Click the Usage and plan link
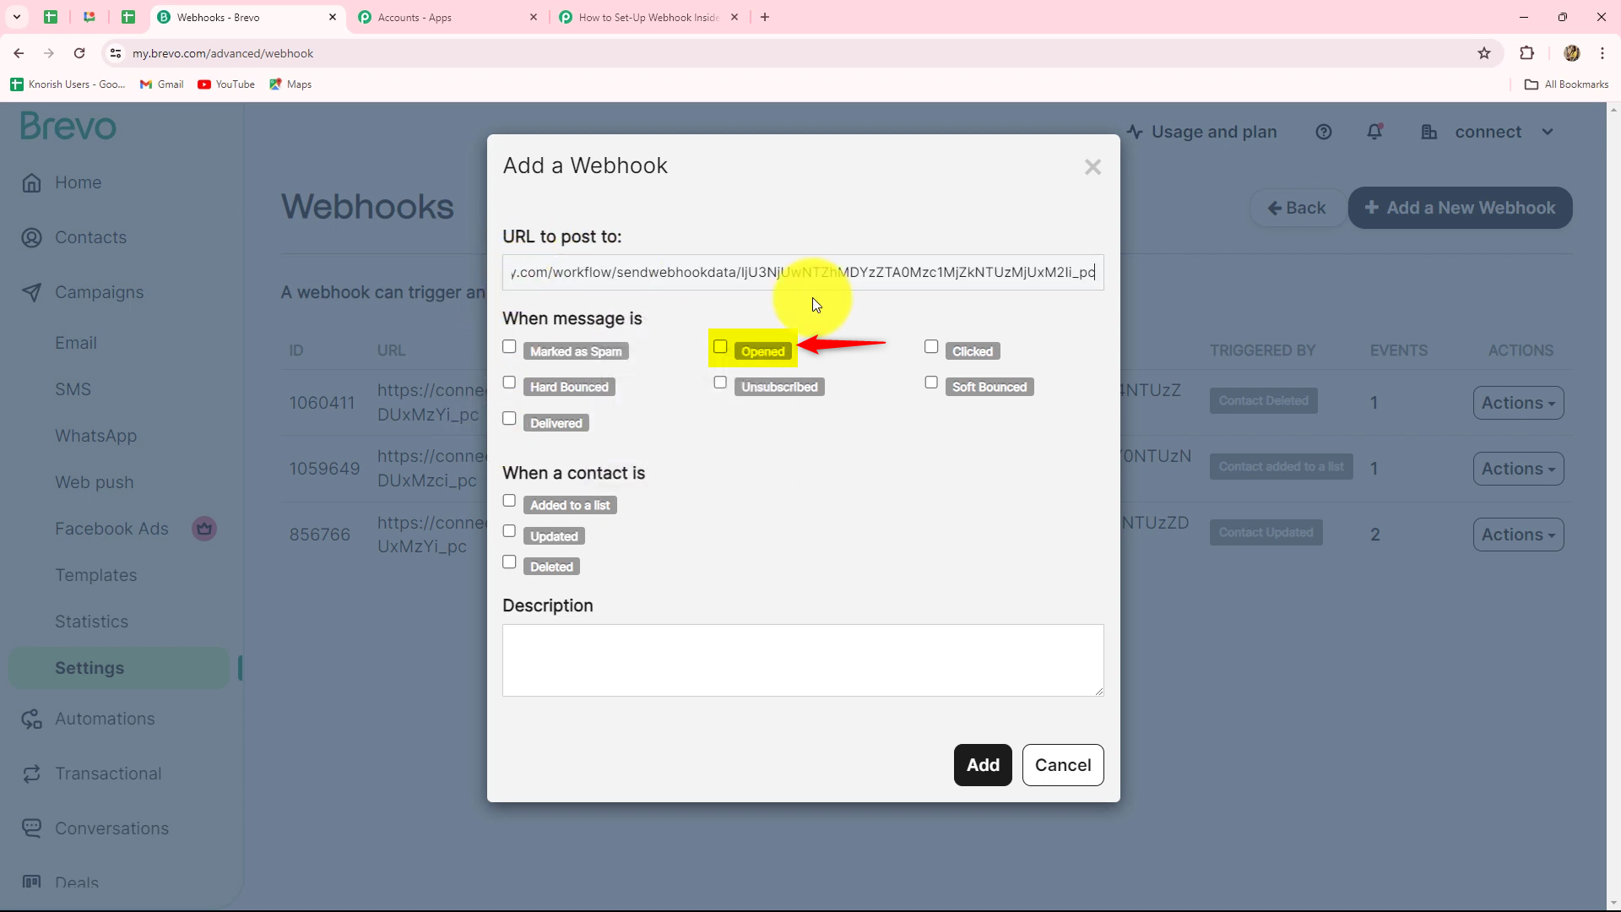1621x912 pixels. coord(1202,132)
